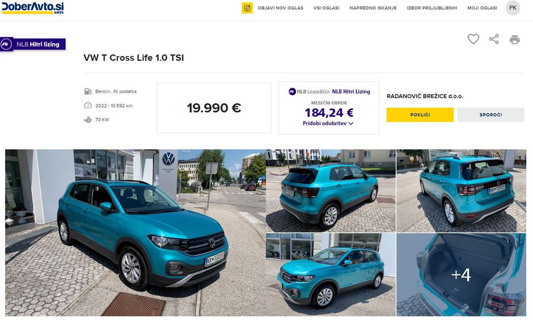Open the large front-view car photo
The width and height of the screenshot is (533, 321).
tap(136, 233)
